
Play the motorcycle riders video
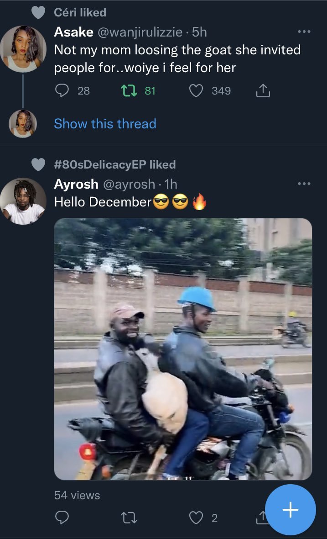pyautogui.click(x=183, y=349)
